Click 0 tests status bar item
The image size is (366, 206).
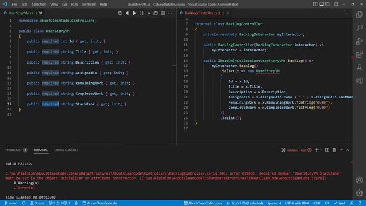(x=37, y=203)
